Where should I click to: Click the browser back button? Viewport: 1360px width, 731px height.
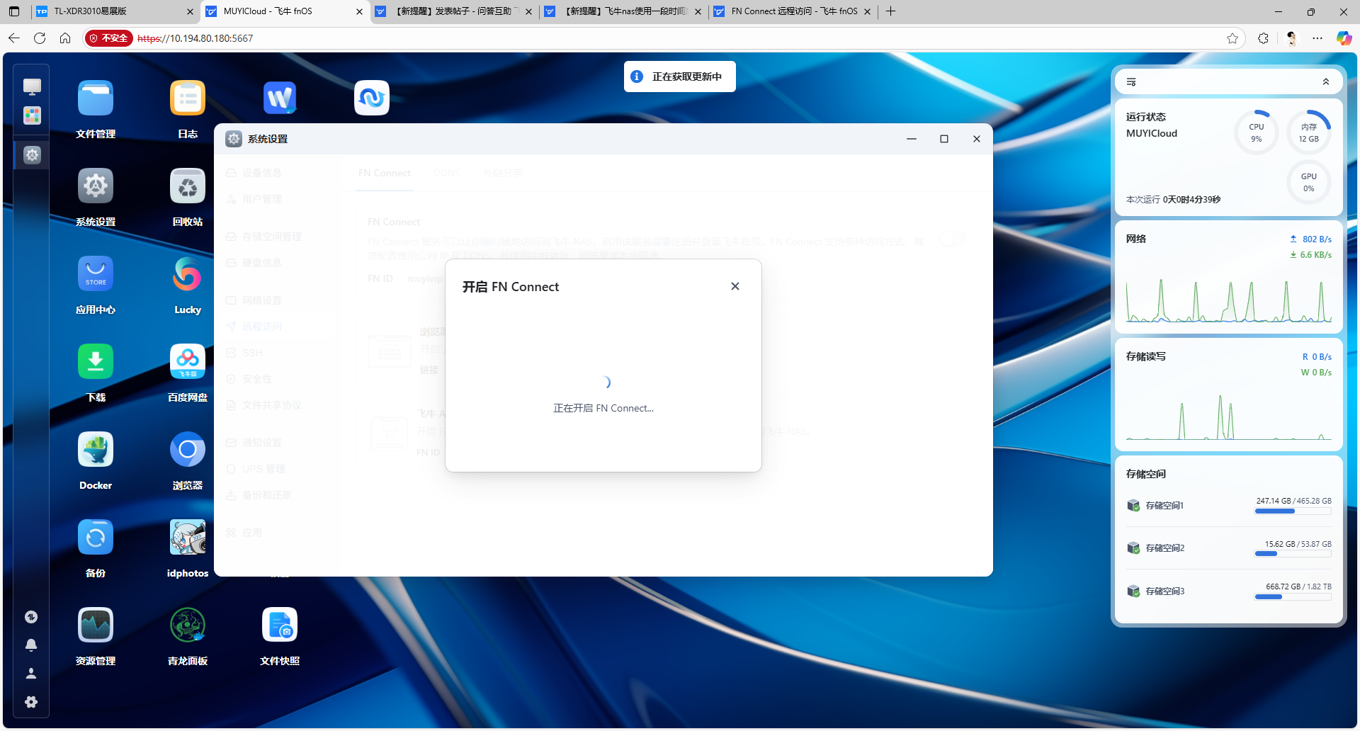point(14,38)
